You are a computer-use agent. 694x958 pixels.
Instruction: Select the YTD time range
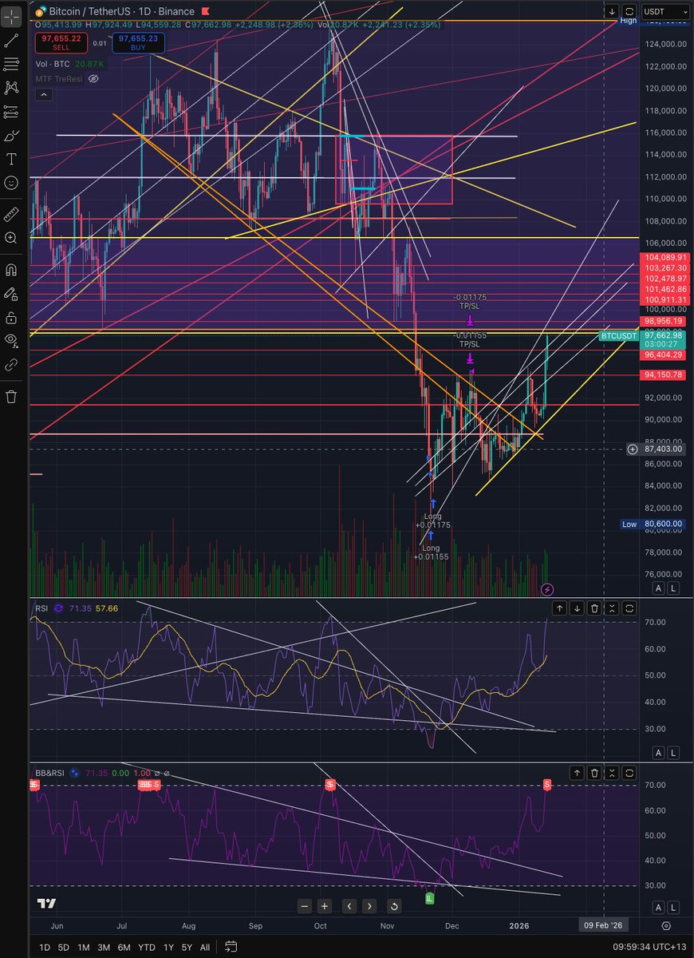[x=147, y=947]
